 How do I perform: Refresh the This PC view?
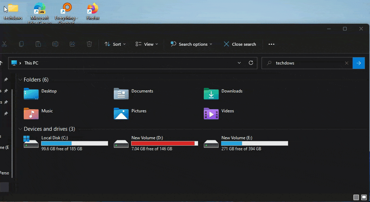click(x=251, y=63)
